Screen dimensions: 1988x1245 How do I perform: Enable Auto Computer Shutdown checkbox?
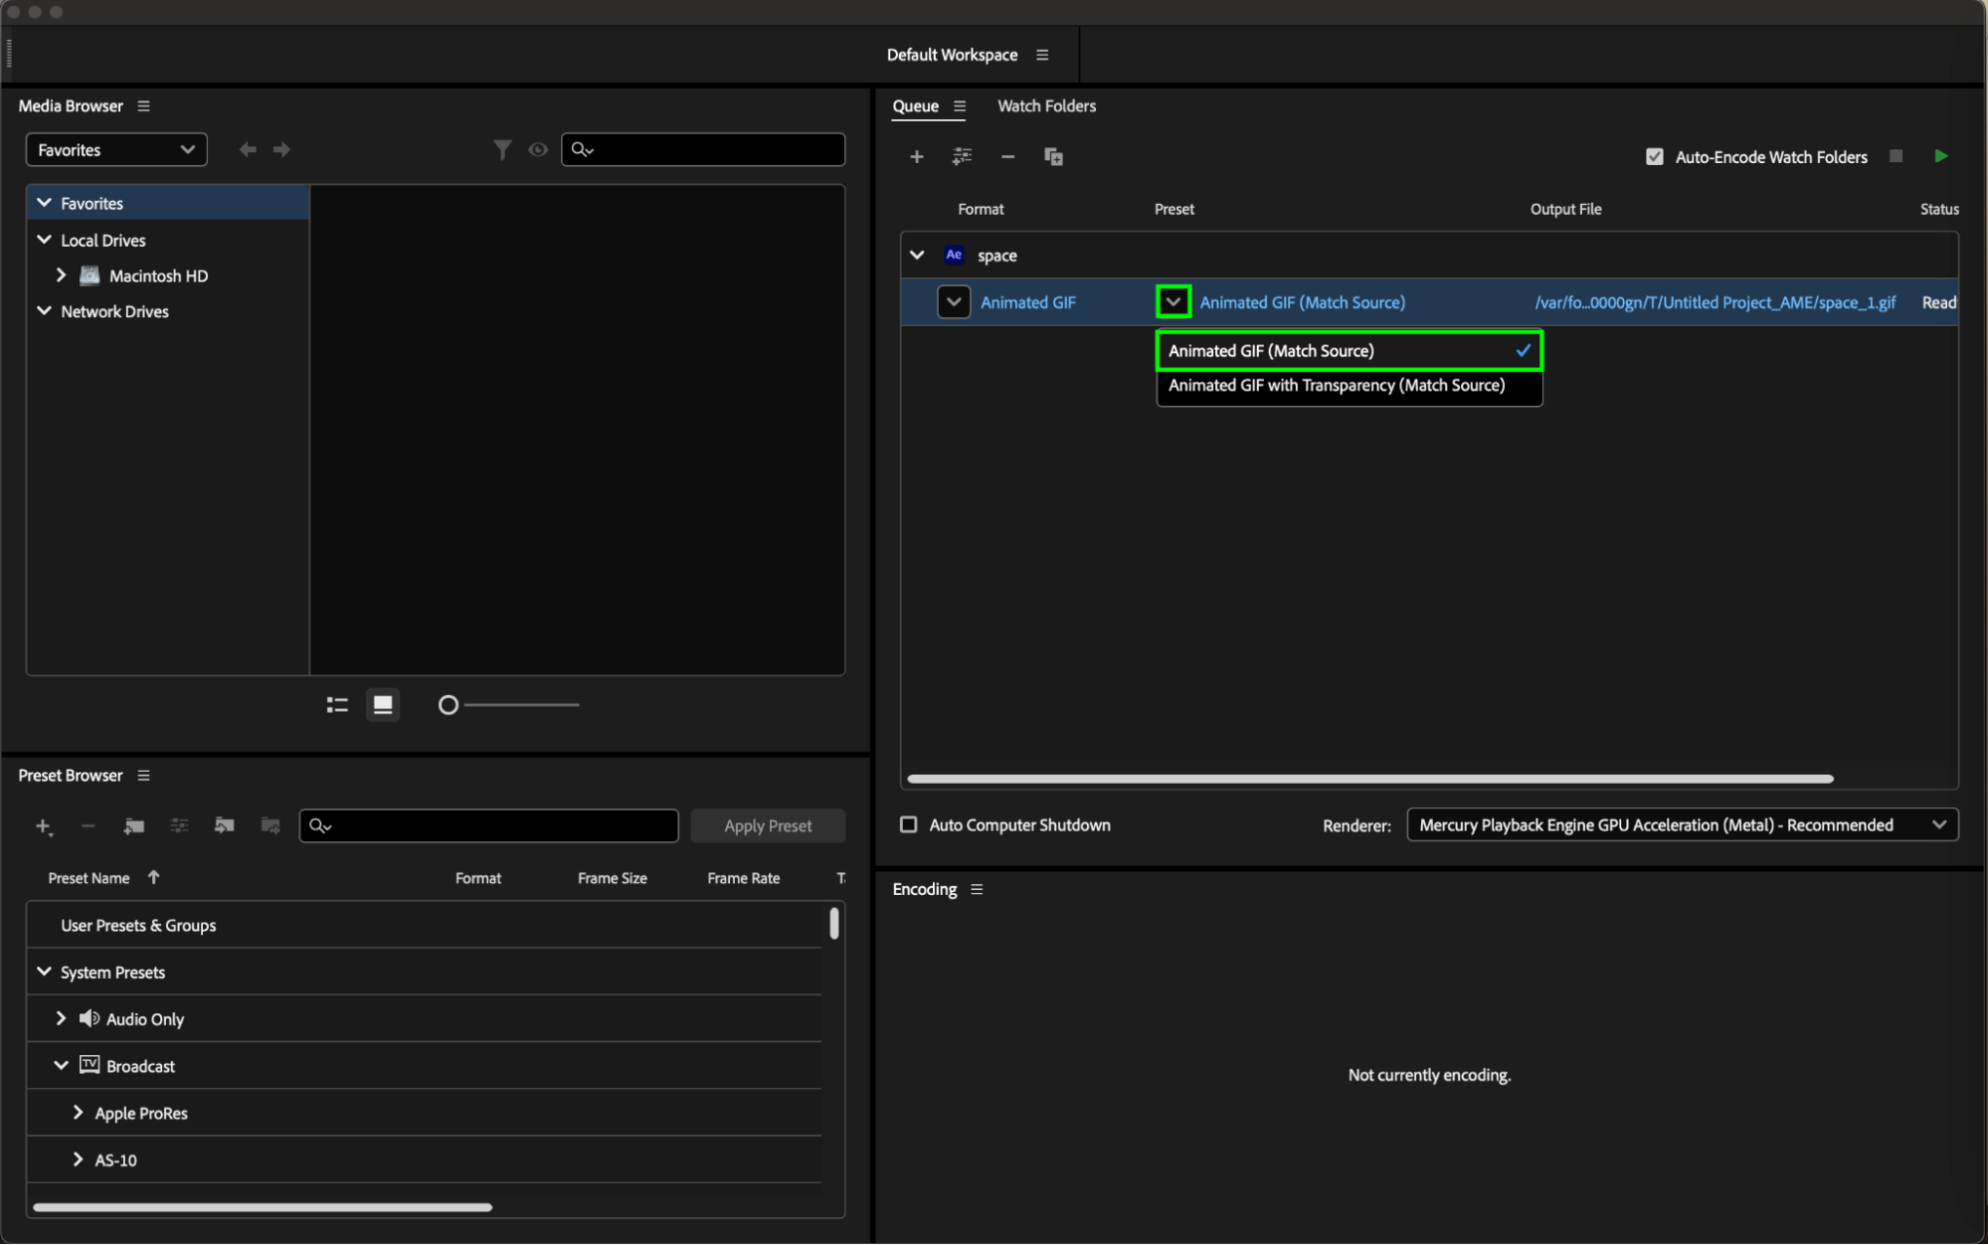[x=908, y=825]
